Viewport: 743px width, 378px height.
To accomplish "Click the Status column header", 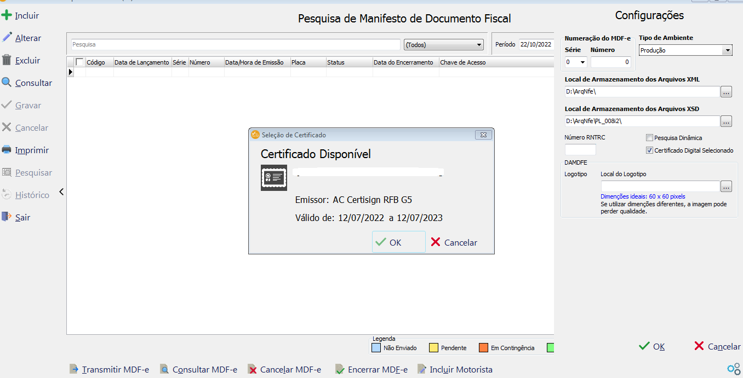I will (x=350, y=62).
